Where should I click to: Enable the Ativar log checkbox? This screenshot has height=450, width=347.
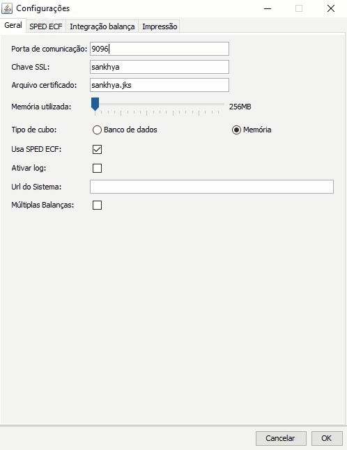97,168
